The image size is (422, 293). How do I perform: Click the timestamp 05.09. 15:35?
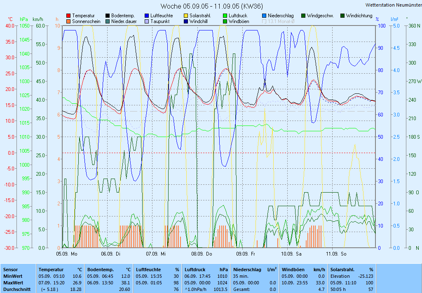(149, 277)
